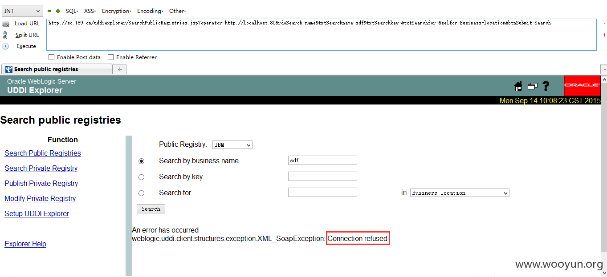Click the Split URL scissors icon
The width and height of the screenshot is (607, 277).
coord(5,35)
